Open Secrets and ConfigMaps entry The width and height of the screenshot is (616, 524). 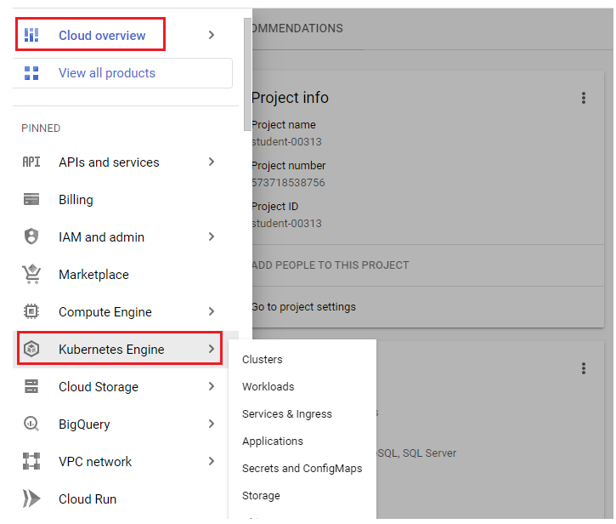[302, 469]
